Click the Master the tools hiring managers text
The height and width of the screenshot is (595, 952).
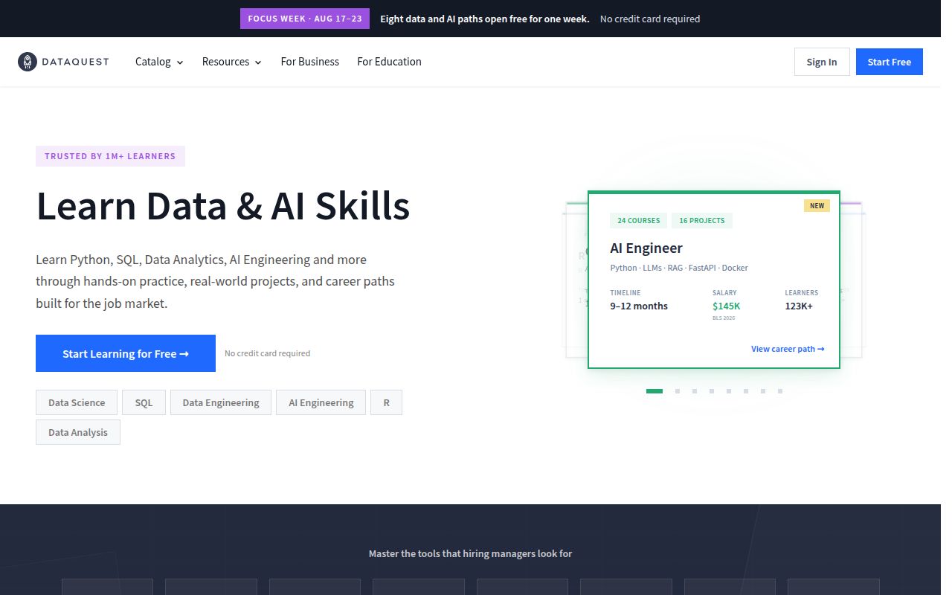pyautogui.click(x=470, y=553)
